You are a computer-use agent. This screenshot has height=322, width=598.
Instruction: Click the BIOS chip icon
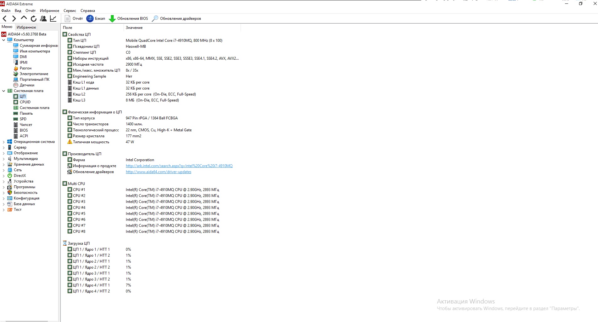coord(16,130)
